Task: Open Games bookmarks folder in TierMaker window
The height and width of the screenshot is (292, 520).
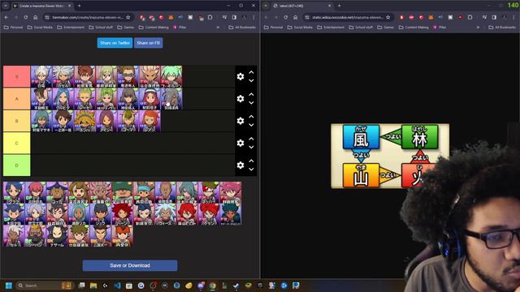Action: [x=126, y=27]
